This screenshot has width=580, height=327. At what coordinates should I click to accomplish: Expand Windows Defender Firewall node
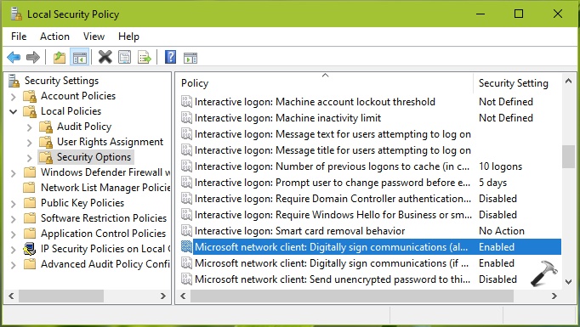[x=14, y=173]
